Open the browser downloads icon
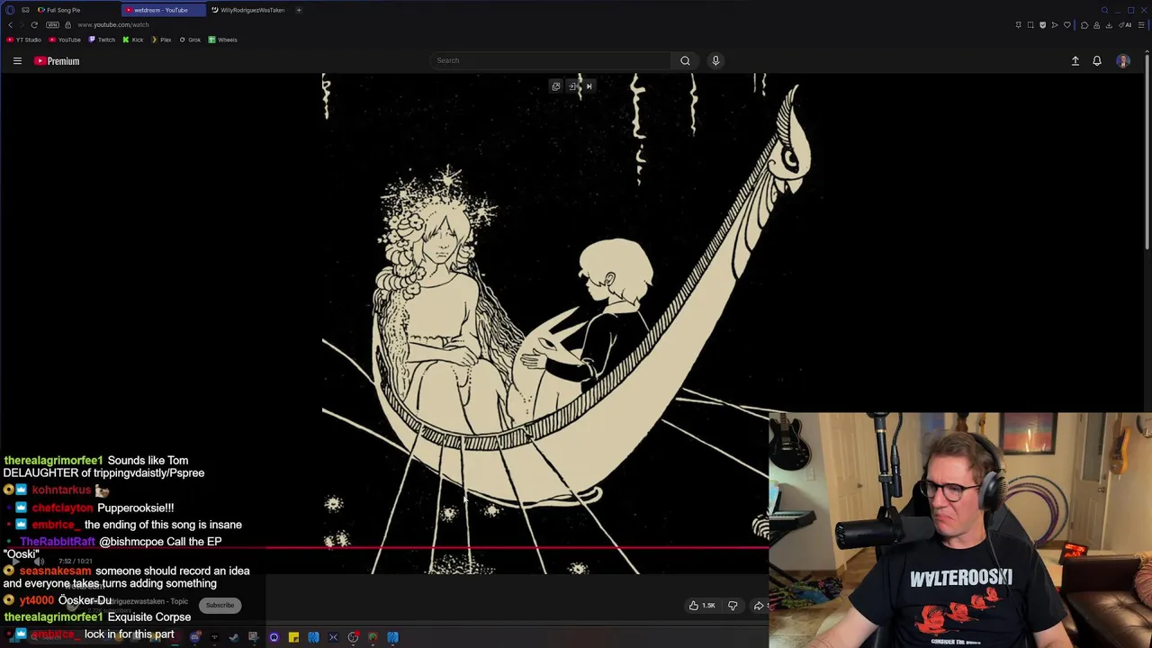The height and width of the screenshot is (648, 1152). click(x=1109, y=25)
